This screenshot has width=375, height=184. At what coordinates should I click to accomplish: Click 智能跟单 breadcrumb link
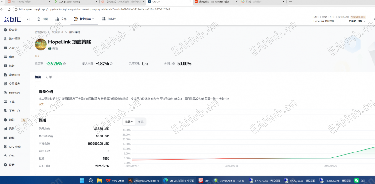click(40, 32)
